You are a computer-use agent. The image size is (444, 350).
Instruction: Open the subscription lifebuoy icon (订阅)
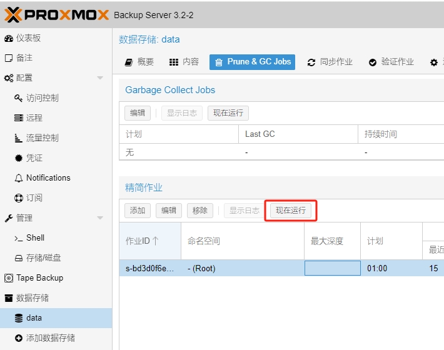pyautogui.click(x=19, y=198)
